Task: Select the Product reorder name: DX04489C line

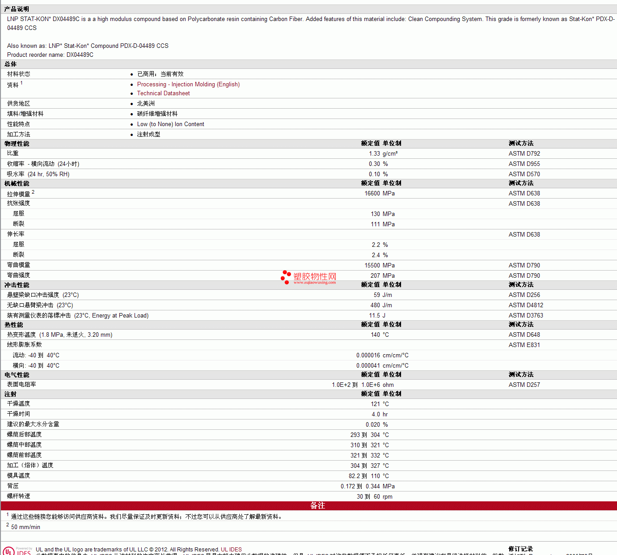Action: point(50,55)
